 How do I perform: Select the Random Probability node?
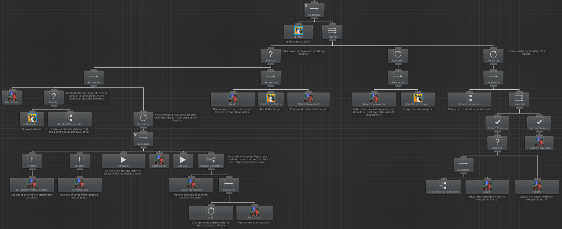[x=70, y=119]
